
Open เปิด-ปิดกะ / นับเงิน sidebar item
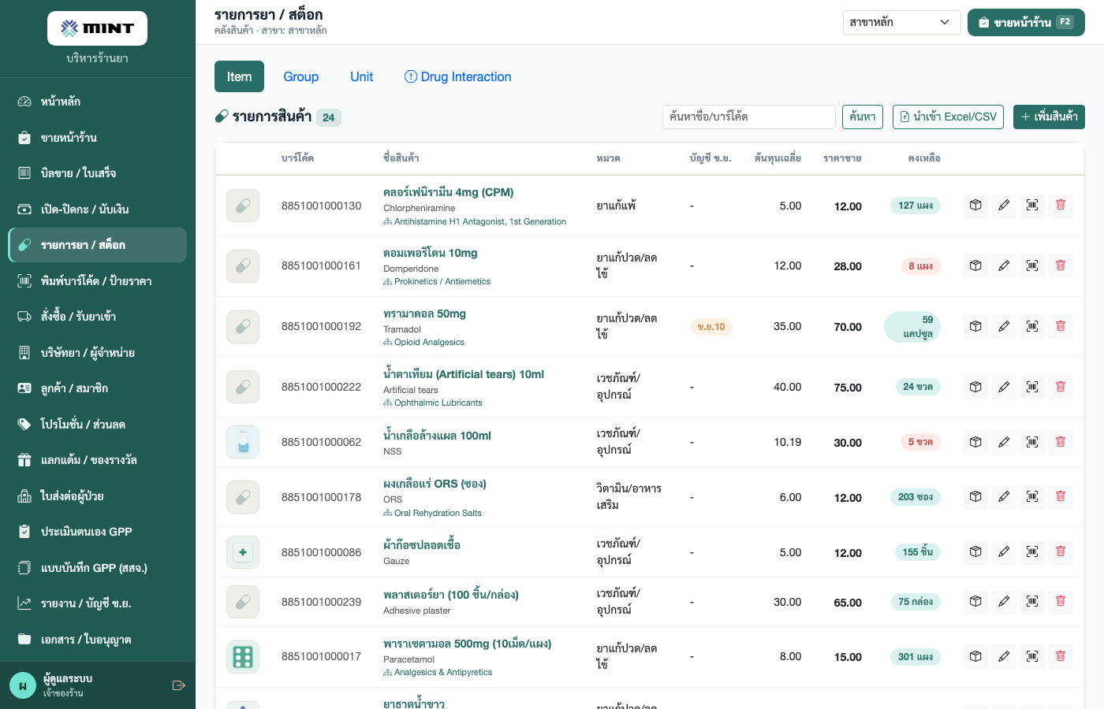pyautogui.click(x=98, y=210)
